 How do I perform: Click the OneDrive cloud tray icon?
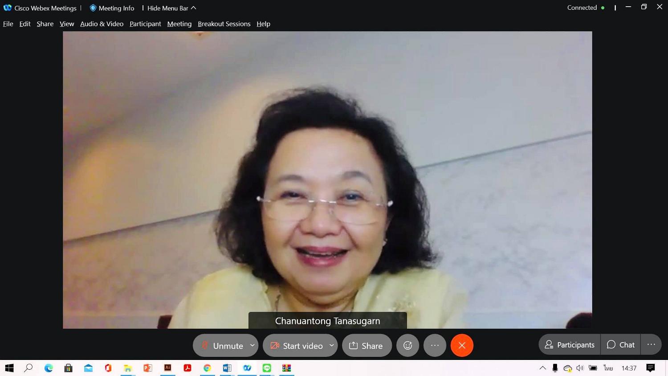pos(567,368)
